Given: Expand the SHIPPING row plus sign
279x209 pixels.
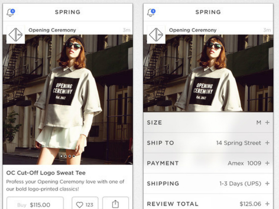Looking at the screenshot, I should point(267,183).
